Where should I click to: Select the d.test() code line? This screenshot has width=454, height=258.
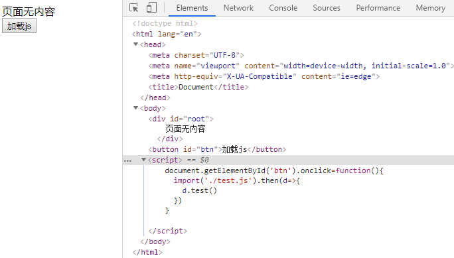coord(200,191)
